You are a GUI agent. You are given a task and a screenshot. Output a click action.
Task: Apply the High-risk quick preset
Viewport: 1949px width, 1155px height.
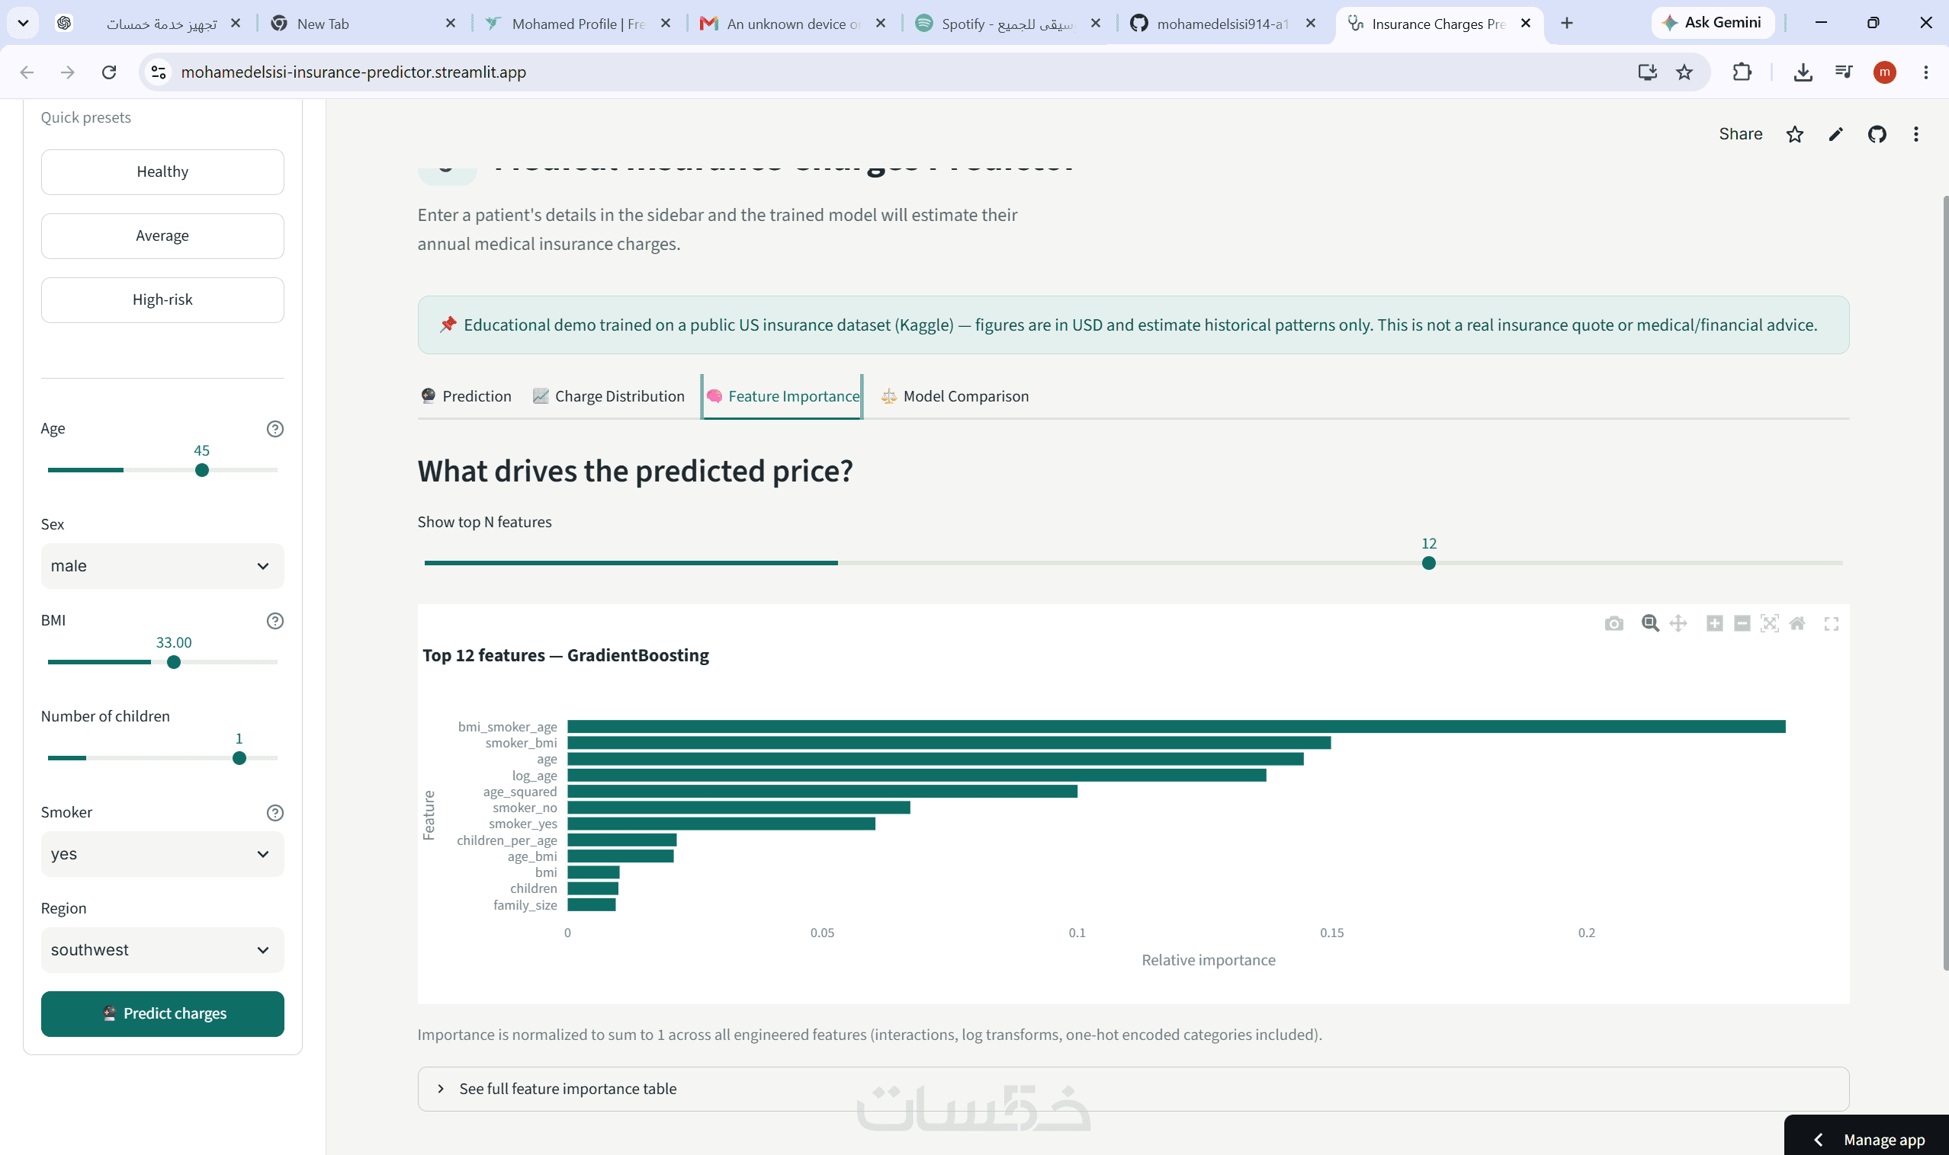pos(162,299)
